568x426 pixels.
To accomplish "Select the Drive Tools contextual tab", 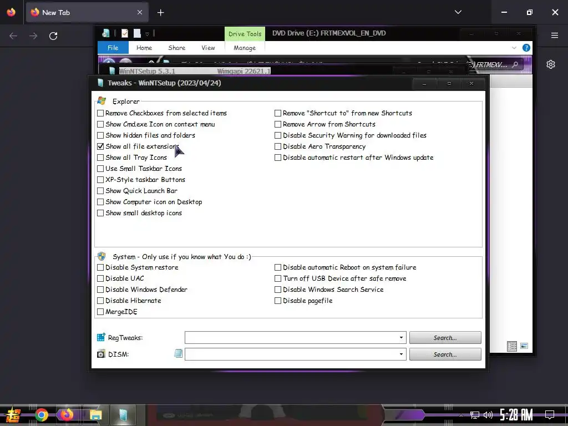I will click(245, 34).
